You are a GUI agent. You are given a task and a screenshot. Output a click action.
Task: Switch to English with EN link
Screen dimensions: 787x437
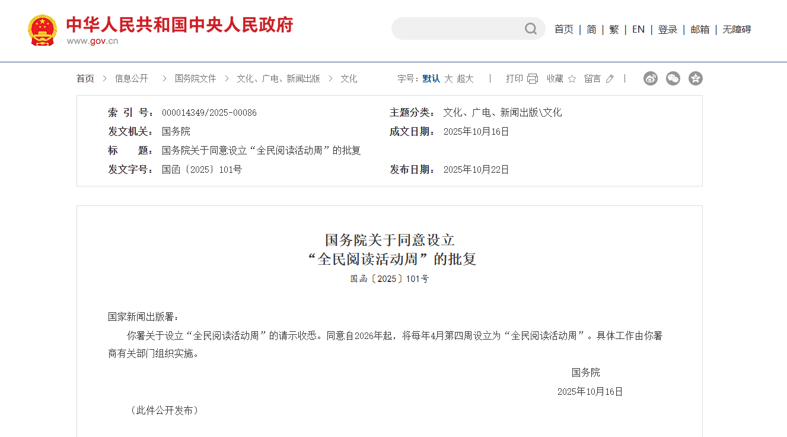(x=638, y=29)
